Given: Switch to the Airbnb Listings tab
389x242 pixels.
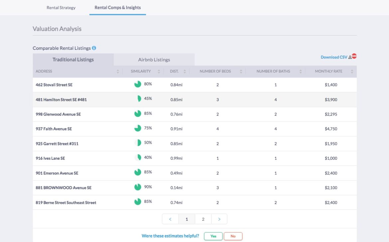Looking at the screenshot, I should [x=154, y=60].
